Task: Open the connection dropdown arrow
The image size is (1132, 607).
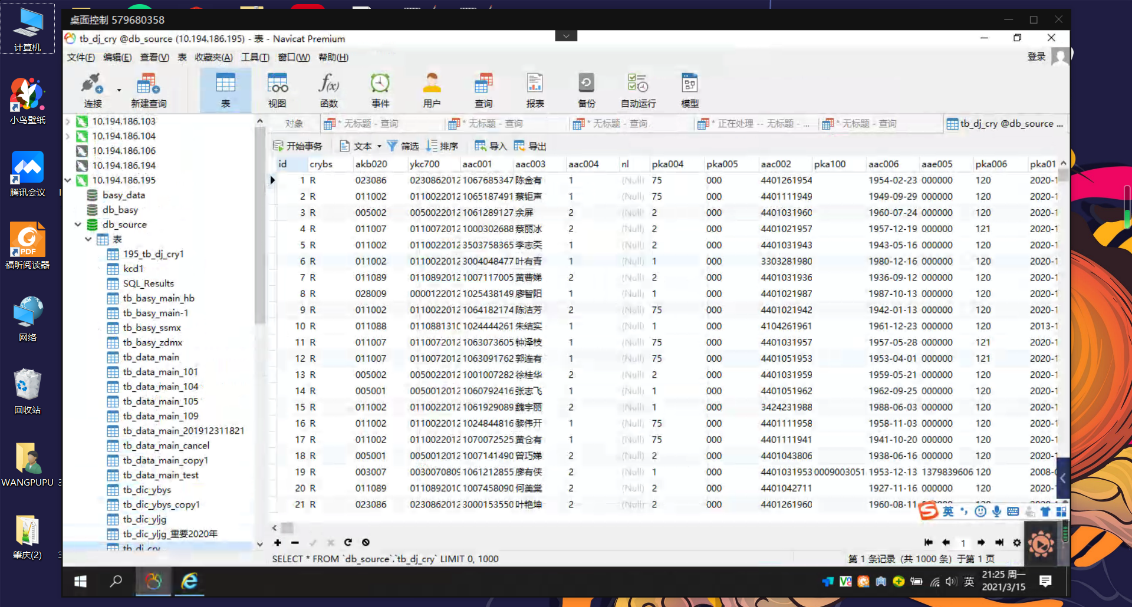Action: pyautogui.click(x=119, y=90)
